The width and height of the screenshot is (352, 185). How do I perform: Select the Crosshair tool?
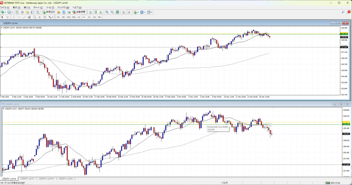point(8,17)
